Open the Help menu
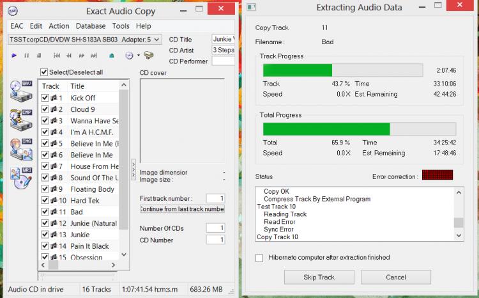479x298 pixels. tap(144, 26)
